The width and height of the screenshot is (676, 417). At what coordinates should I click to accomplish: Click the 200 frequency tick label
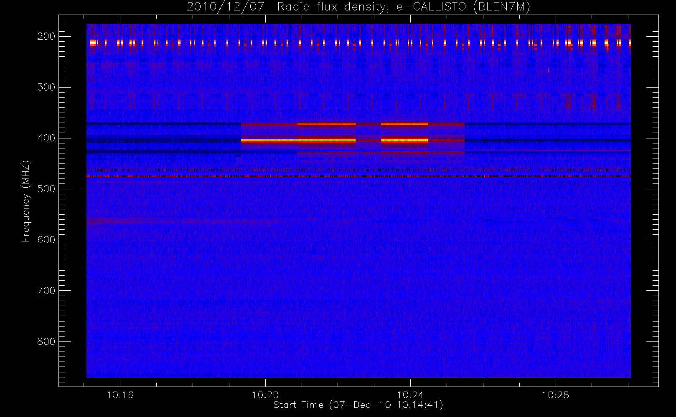(46, 36)
